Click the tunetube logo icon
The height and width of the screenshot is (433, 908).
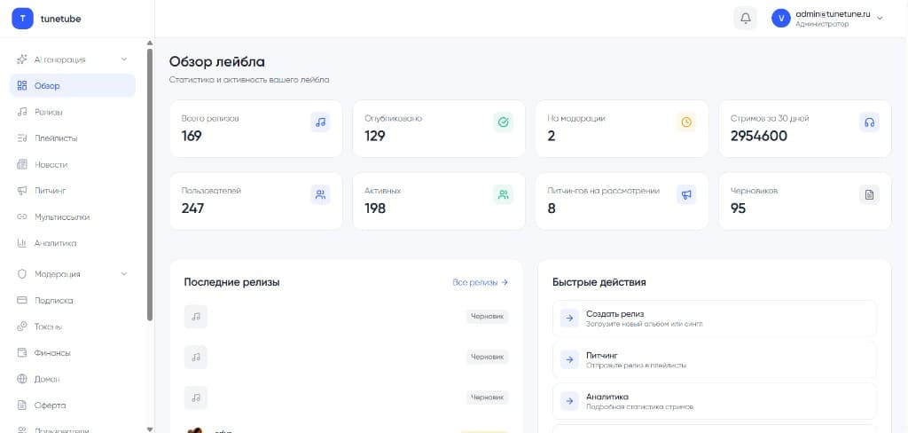[22, 18]
